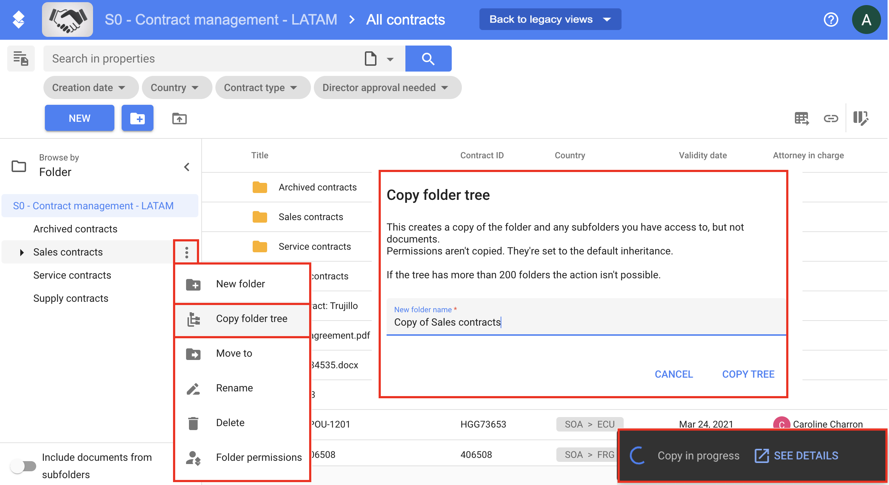This screenshot has width=889, height=485.
Task: Click the Browse by folder icon
Action: tap(19, 166)
